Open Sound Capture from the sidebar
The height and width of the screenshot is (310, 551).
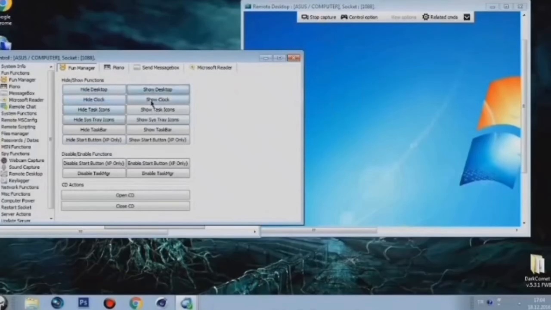coord(24,167)
